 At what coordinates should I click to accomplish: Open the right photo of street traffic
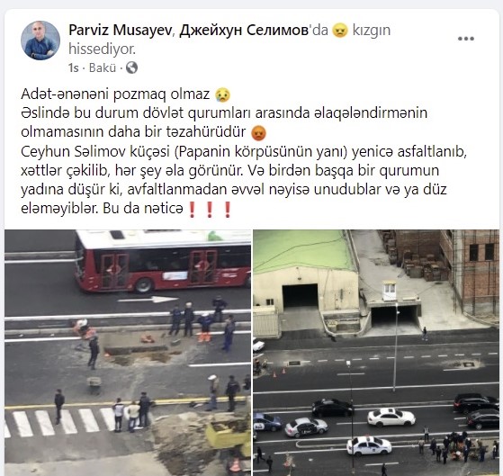click(376, 353)
